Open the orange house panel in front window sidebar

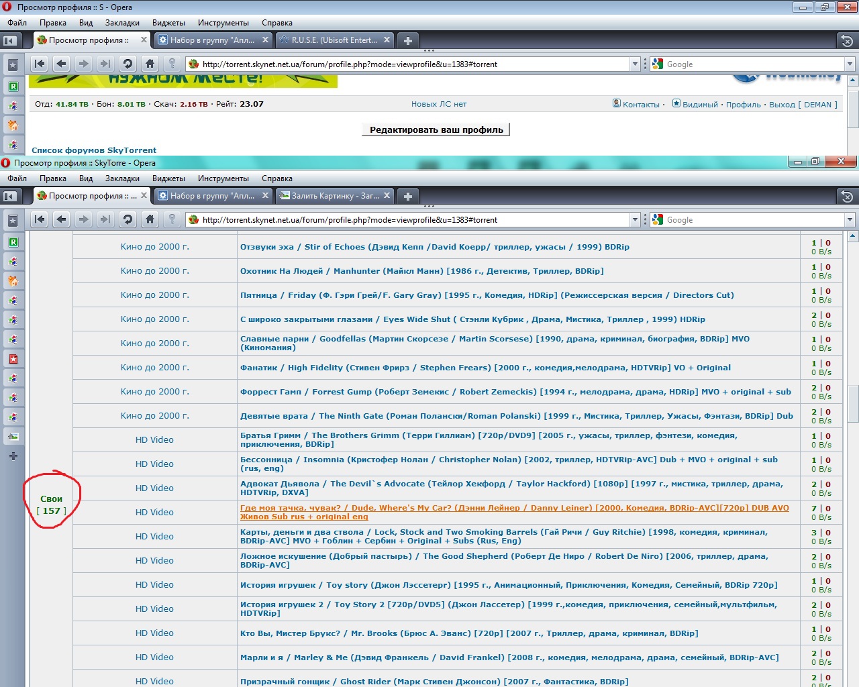[13, 280]
